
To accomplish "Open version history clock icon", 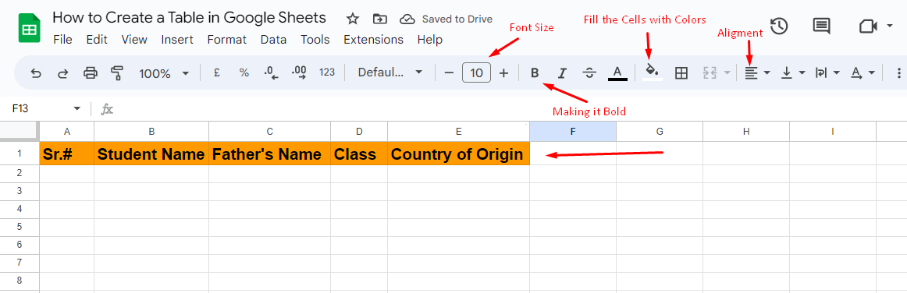I will tap(779, 26).
